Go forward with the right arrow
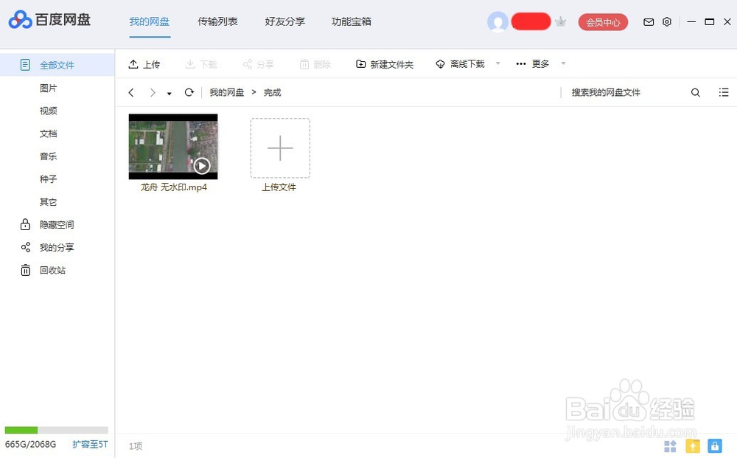This screenshot has height=458, width=737. click(153, 93)
